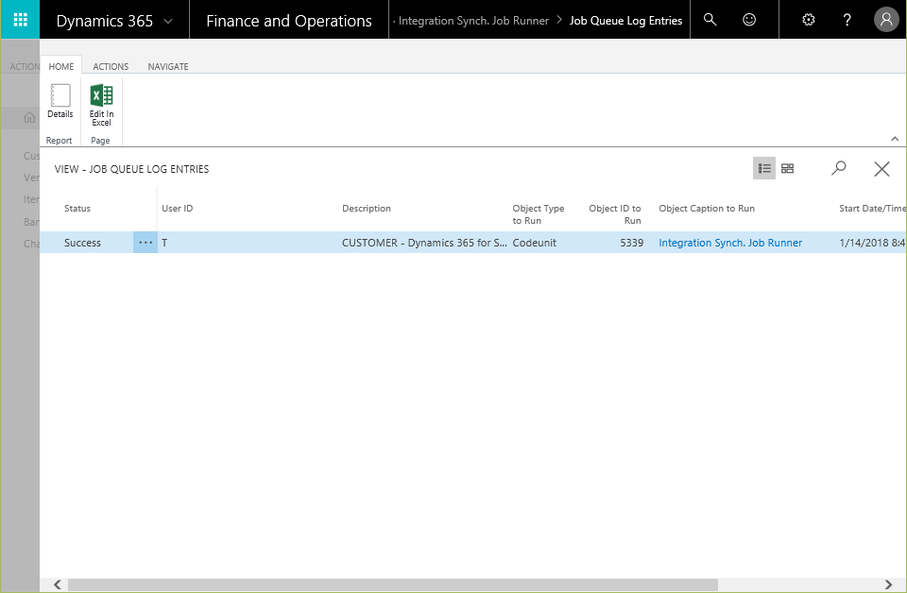Sort by Object Caption to Run header

pyautogui.click(x=707, y=208)
